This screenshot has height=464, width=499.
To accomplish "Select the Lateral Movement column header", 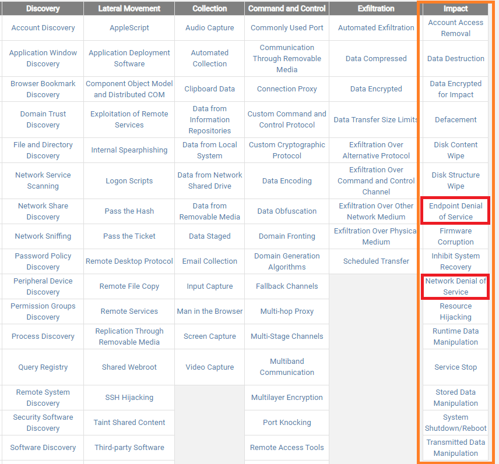I will tap(129, 9).
